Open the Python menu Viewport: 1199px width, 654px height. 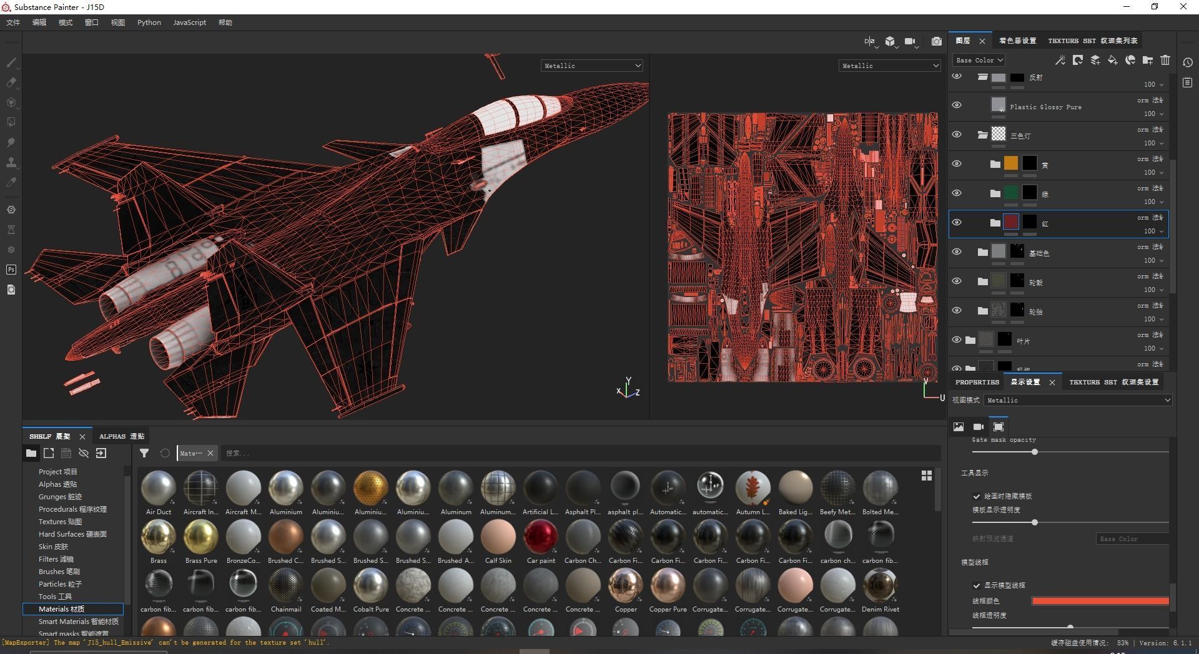(x=149, y=22)
